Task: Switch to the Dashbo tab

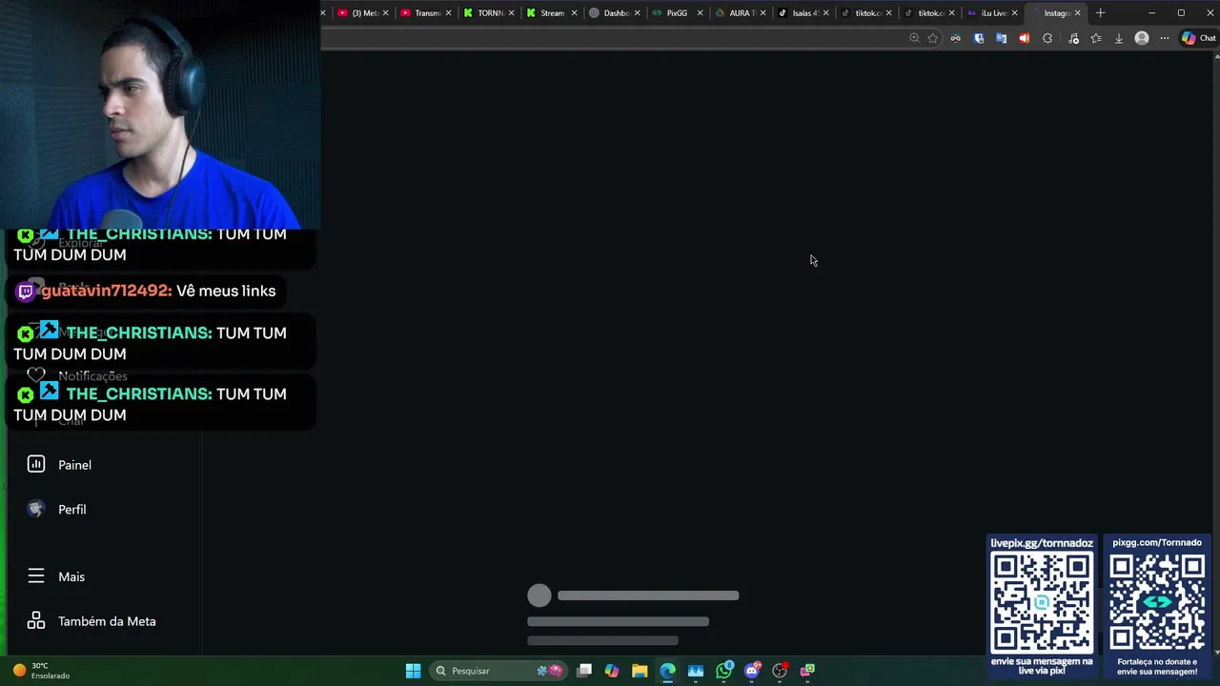Action: 613,12
